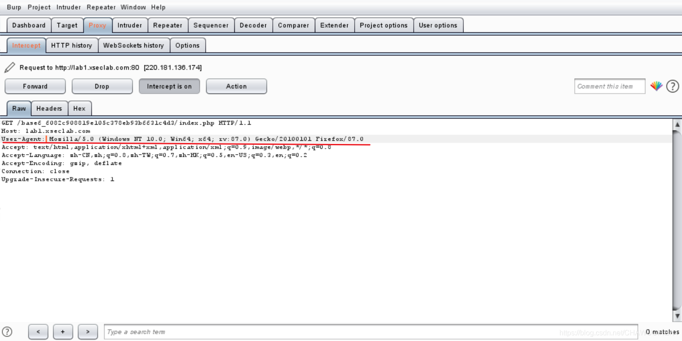
Task: Switch to WebSockets history sub-tab
Action: click(x=134, y=45)
